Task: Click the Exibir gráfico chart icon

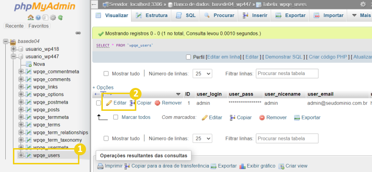Action: pyautogui.click(x=242, y=166)
